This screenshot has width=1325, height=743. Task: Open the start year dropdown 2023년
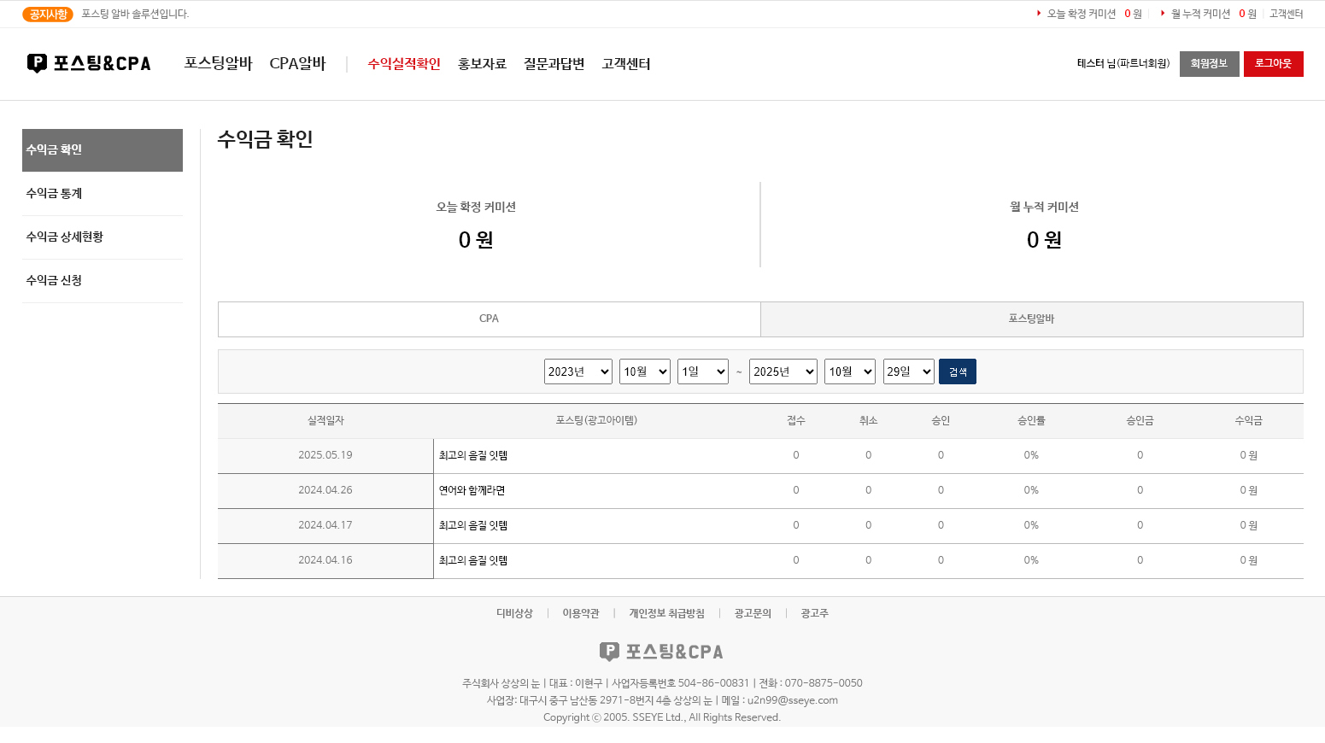(577, 371)
